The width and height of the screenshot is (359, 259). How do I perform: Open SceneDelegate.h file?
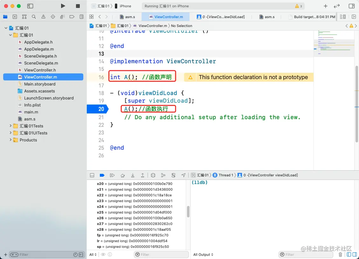pos(40,56)
